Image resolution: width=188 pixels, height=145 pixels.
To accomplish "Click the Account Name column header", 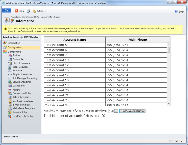I will (75, 40).
